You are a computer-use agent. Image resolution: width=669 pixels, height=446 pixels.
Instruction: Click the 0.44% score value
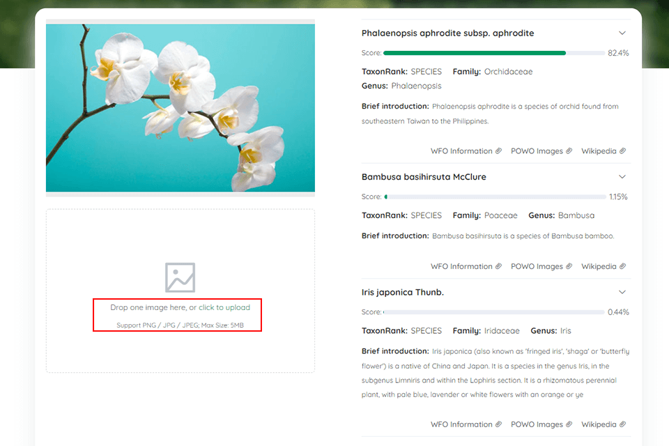click(x=618, y=312)
